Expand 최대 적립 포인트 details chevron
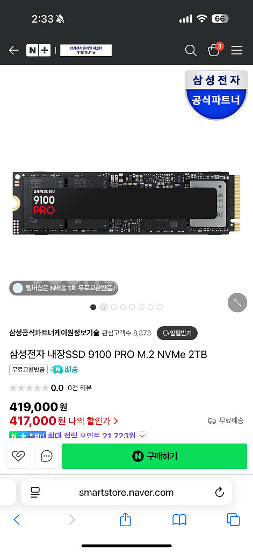 click(142, 436)
